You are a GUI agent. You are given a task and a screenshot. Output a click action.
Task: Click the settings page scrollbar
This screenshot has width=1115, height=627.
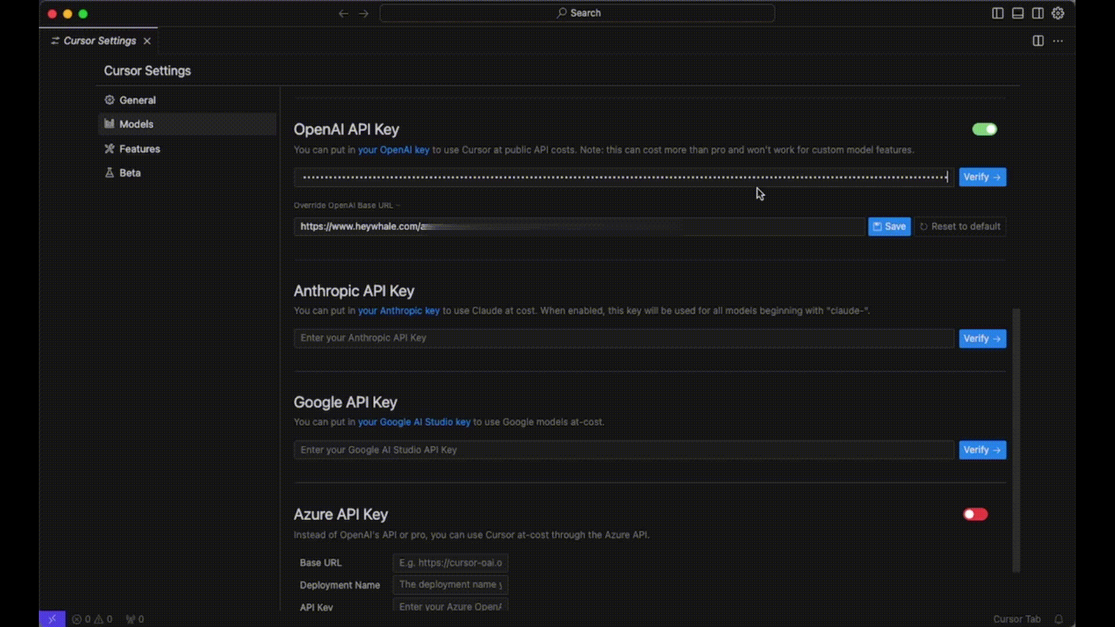[1016, 440]
